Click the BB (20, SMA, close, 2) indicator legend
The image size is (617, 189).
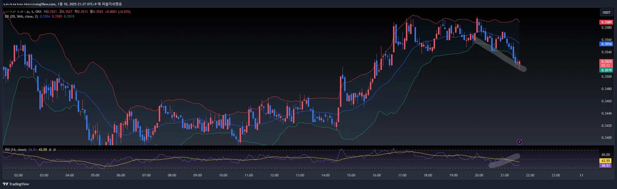coord(21,16)
